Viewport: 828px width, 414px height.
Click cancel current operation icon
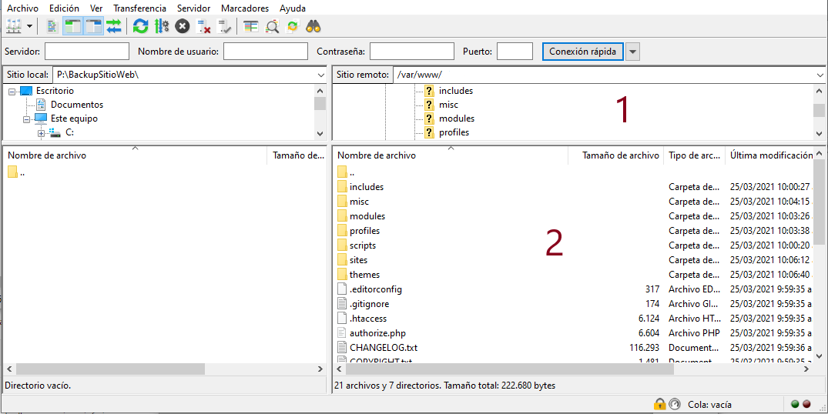(182, 26)
